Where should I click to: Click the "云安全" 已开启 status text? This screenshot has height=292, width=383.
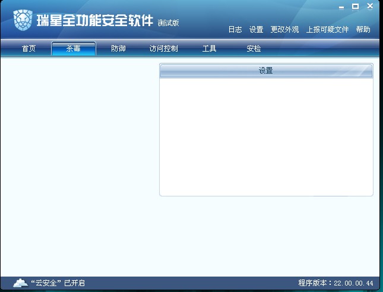click(x=58, y=283)
